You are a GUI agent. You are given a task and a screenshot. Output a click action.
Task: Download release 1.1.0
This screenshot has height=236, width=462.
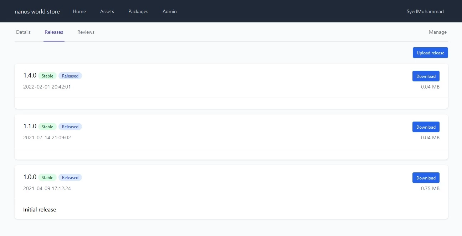pyautogui.click(x=426, y=127)
